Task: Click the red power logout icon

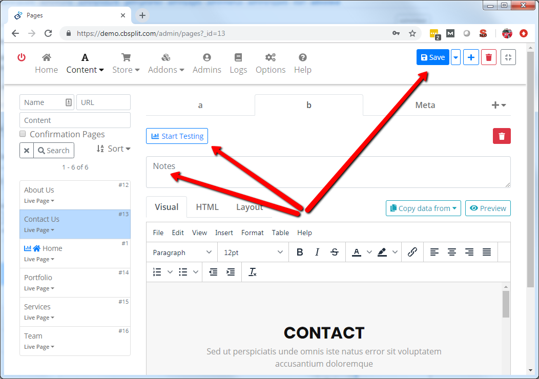Action: (22, 57)
